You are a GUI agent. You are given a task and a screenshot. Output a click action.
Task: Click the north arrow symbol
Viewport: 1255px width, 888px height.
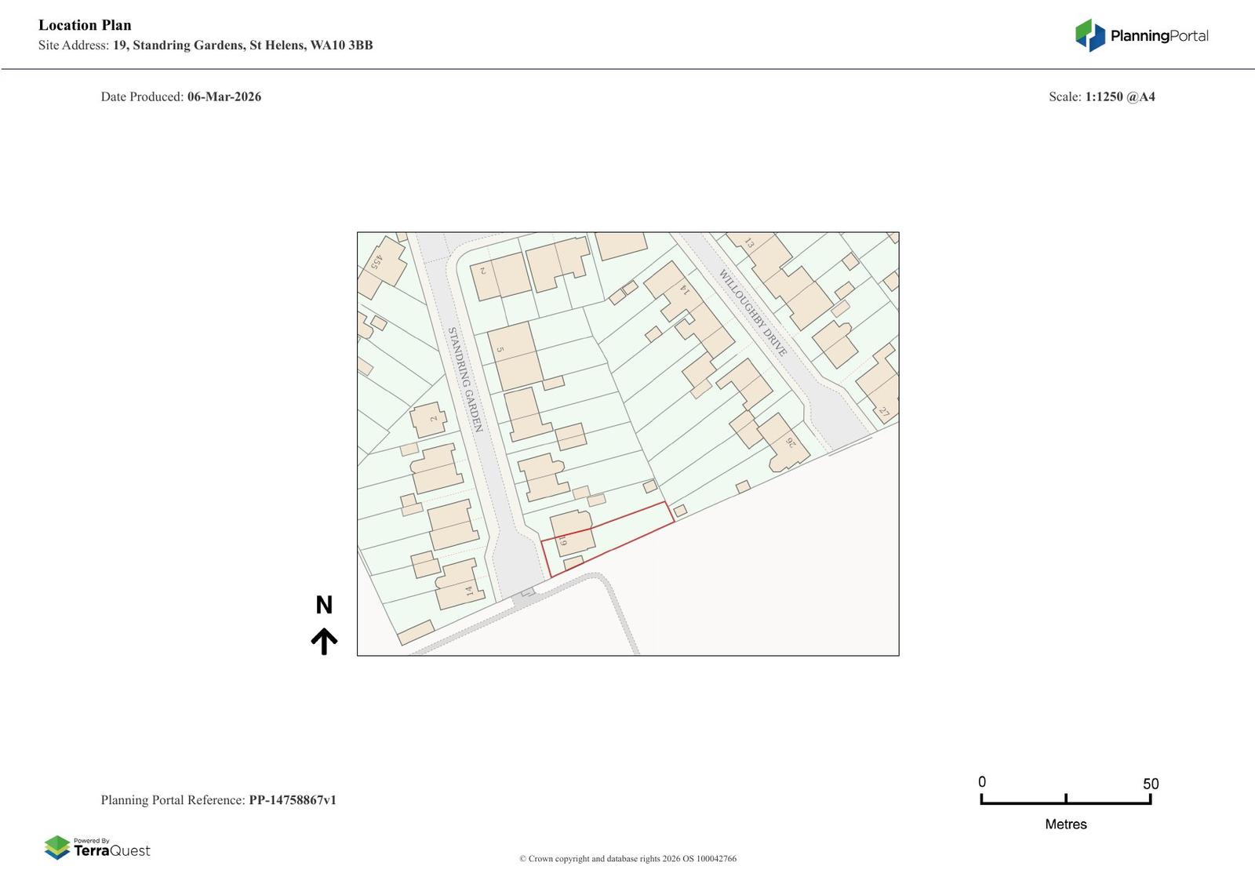point(324,641)
